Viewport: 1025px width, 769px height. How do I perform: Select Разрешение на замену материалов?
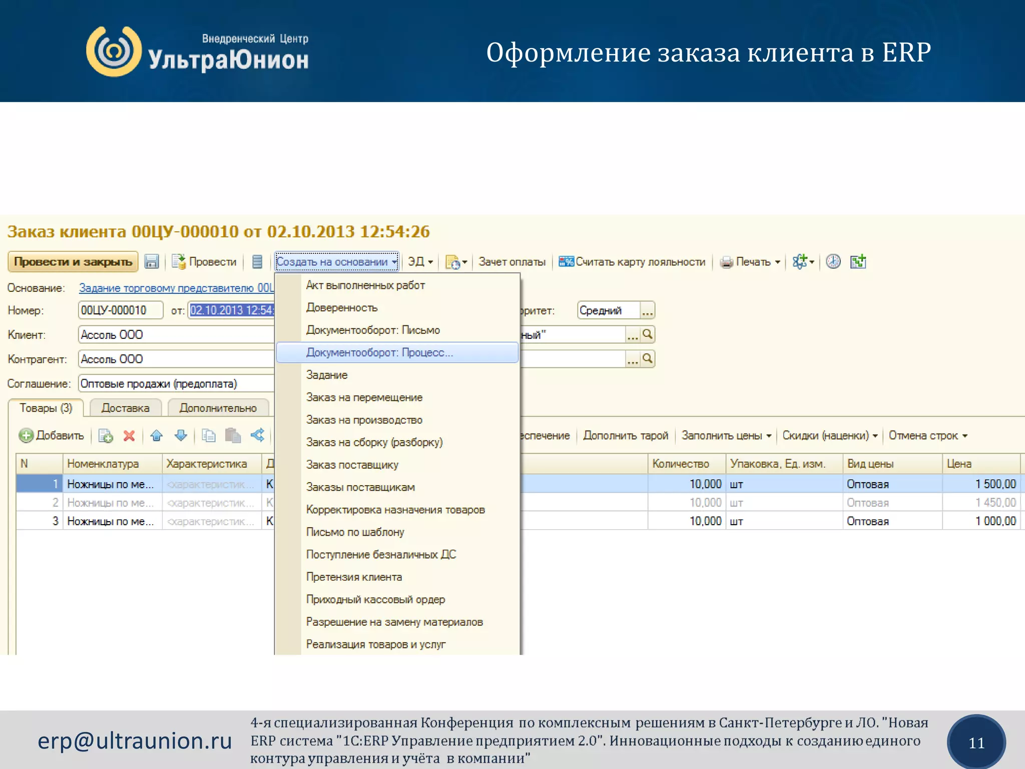pyautogui.click(x=397, y=622)
